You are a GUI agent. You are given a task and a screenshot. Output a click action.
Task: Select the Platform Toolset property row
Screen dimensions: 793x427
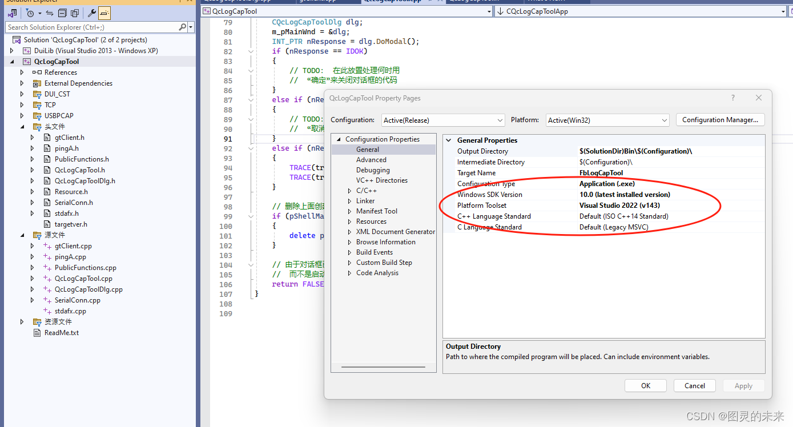(x=604, y=206)
